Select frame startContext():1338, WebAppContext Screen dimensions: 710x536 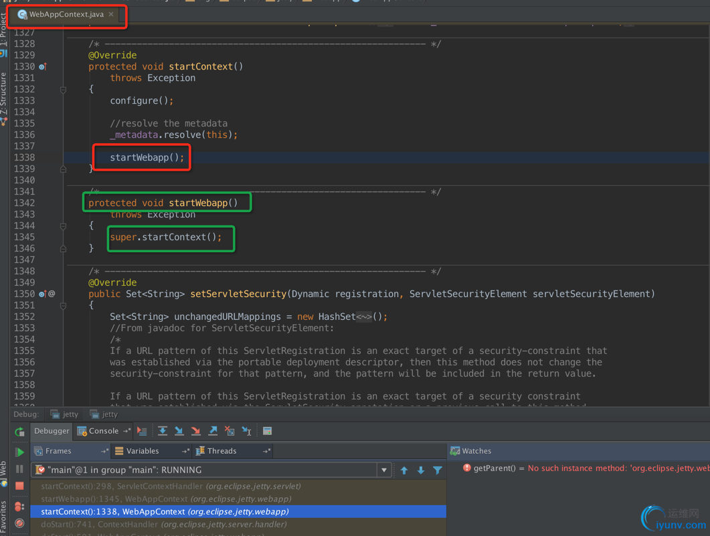(238, 511)
